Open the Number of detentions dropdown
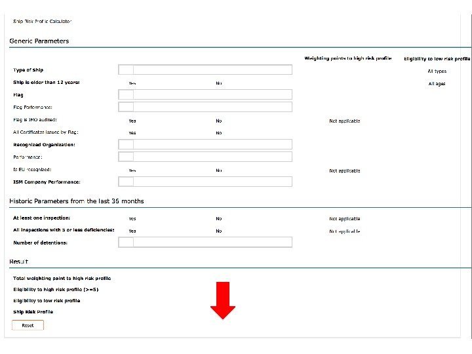 (205, 242)
